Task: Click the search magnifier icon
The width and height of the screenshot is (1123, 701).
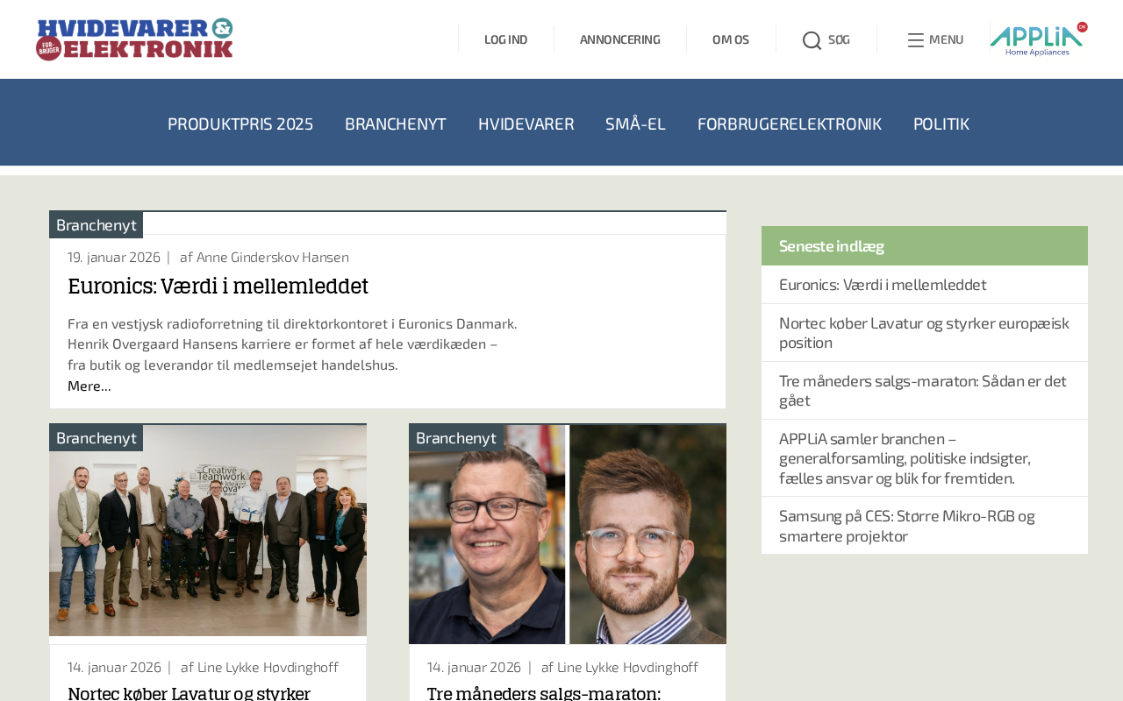Action: (812, 40)
